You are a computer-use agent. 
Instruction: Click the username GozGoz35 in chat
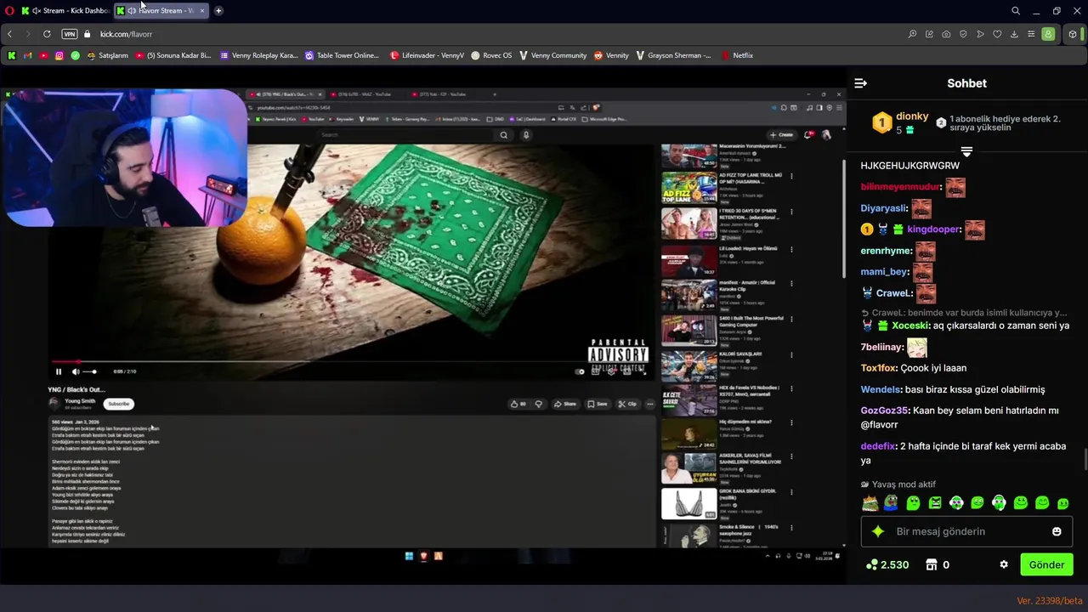click(884, 411)
